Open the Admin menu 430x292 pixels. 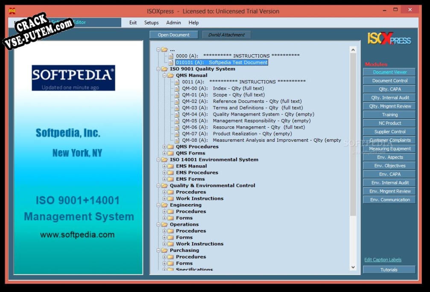coord(173,23)
